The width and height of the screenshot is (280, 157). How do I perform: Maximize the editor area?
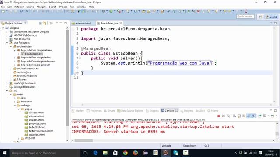pos(275,23)
